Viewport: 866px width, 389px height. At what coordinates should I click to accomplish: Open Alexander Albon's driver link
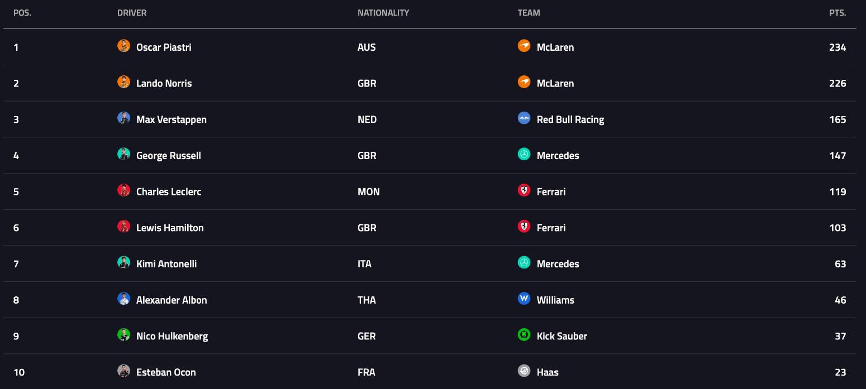(172, 300)
